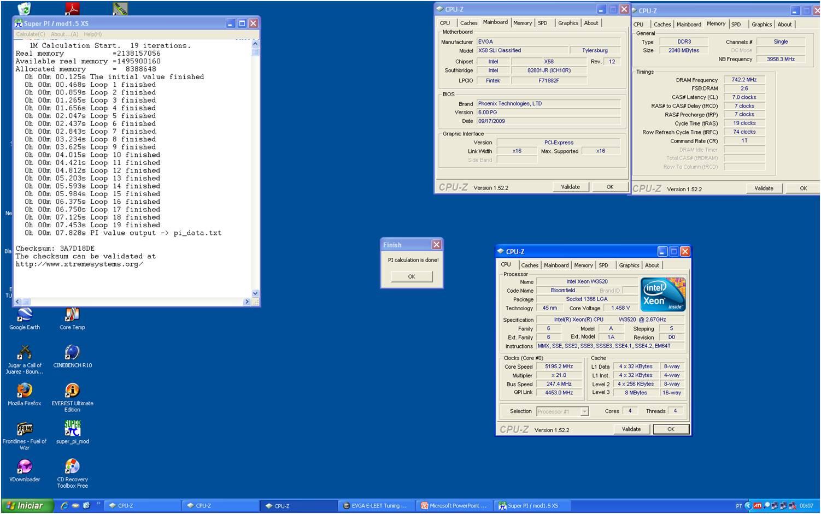Select CPU tab in Mainboard CPU-Z window
The height and width of the screenshot is (514, 821).
coord(445,23)
